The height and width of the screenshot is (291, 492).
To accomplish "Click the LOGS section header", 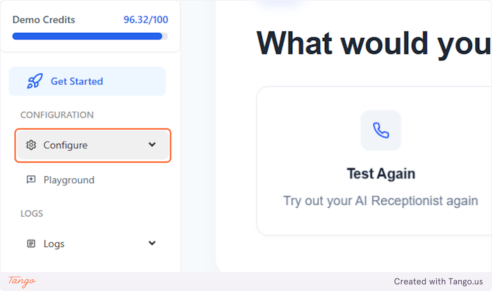I will [32, 213].
